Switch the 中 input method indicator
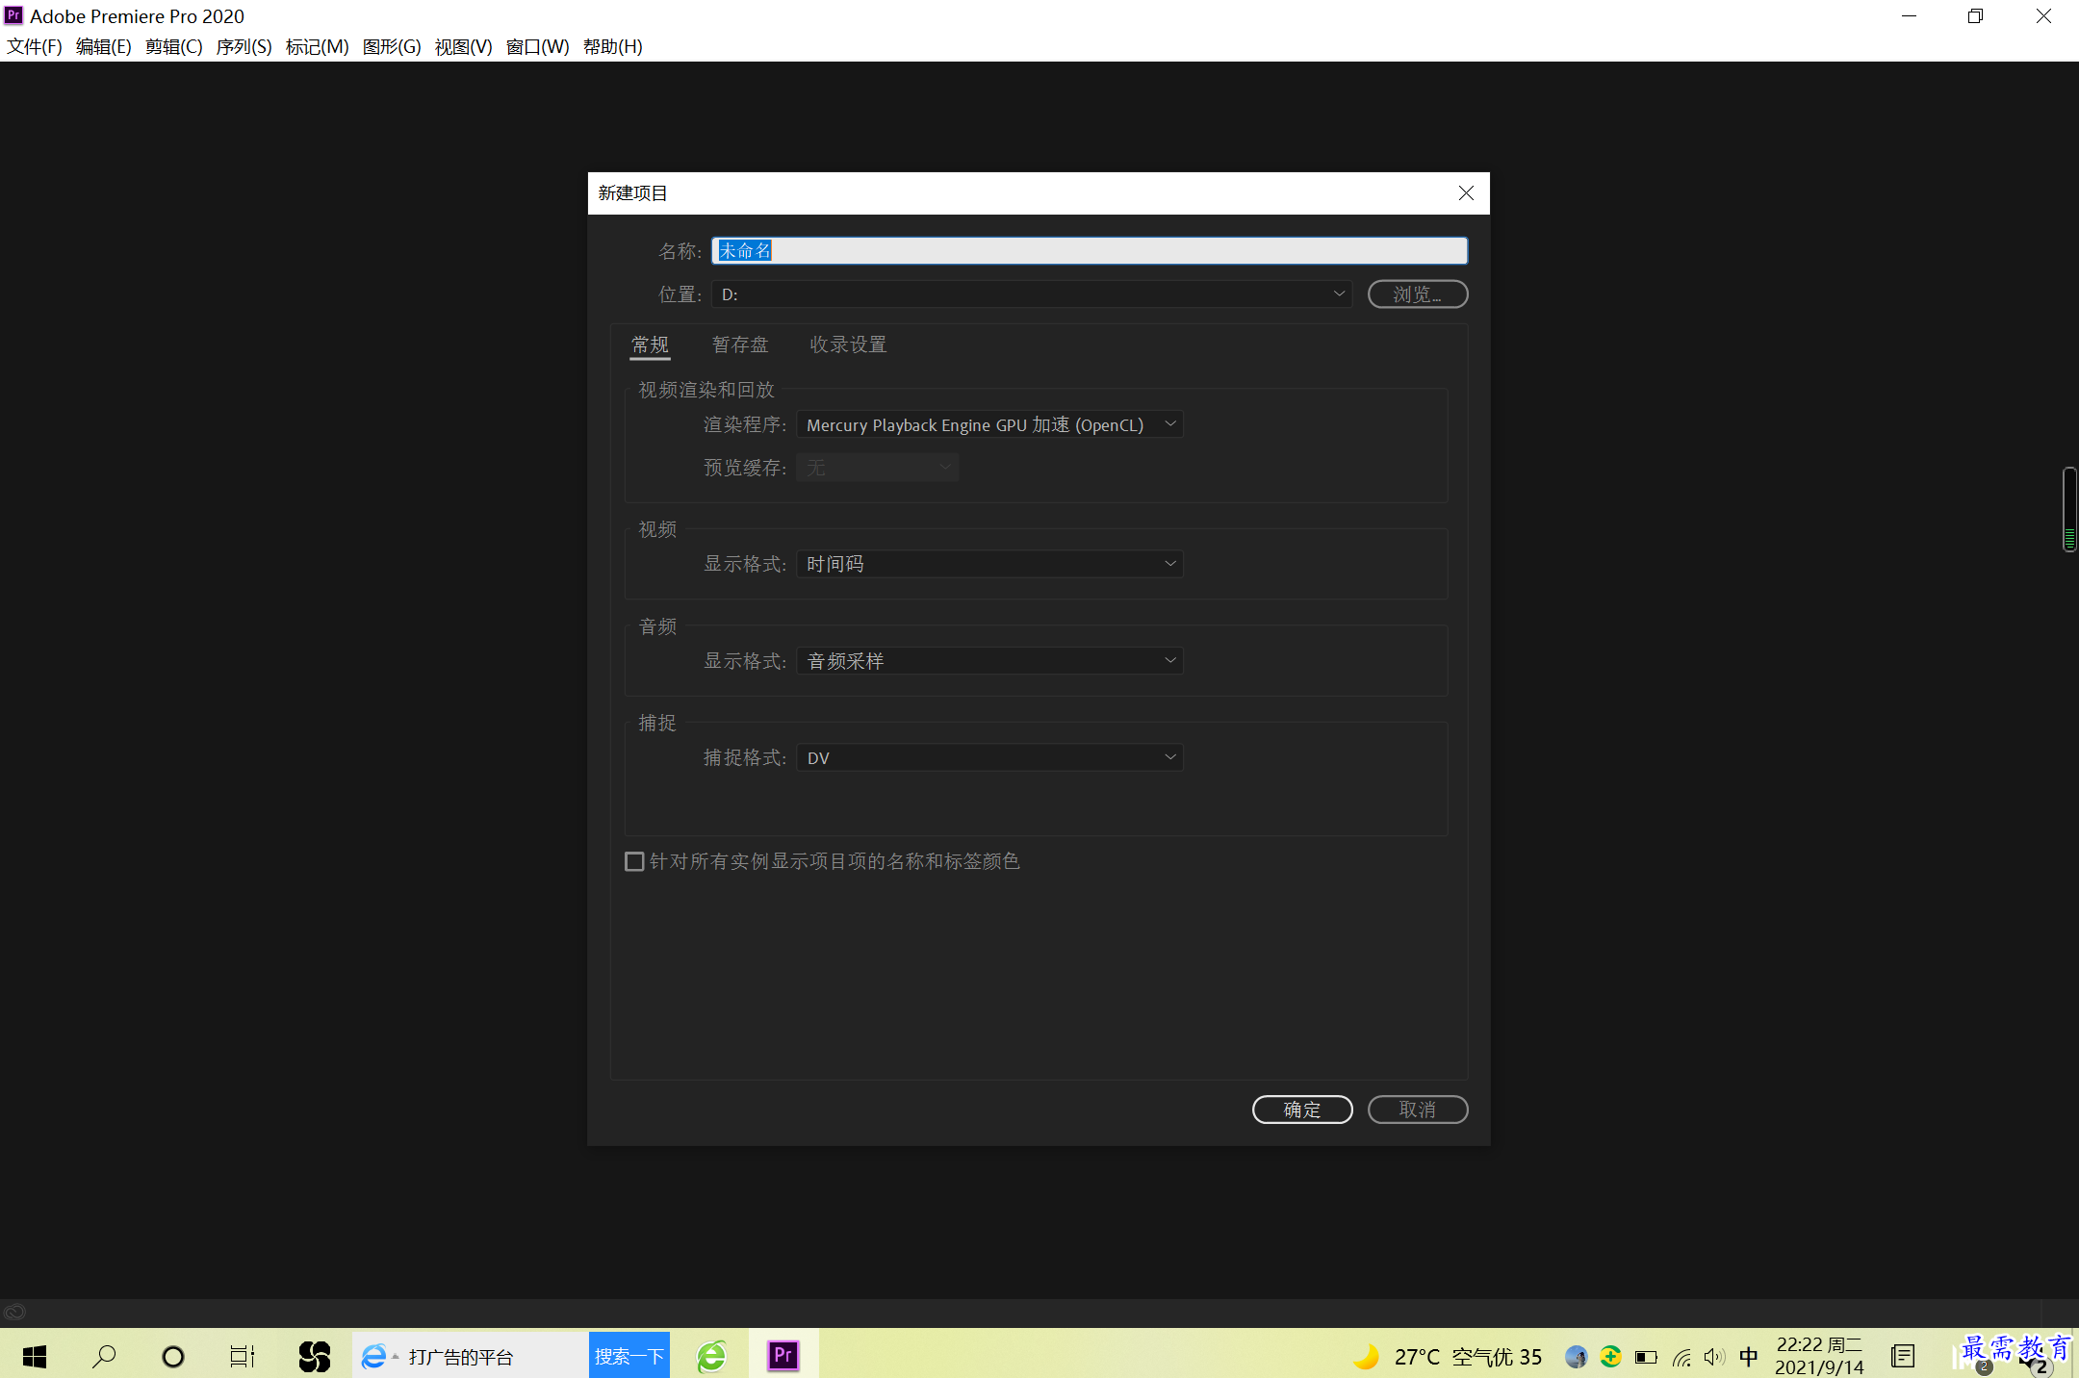2079x1378 pixels. [1749, 1357]
